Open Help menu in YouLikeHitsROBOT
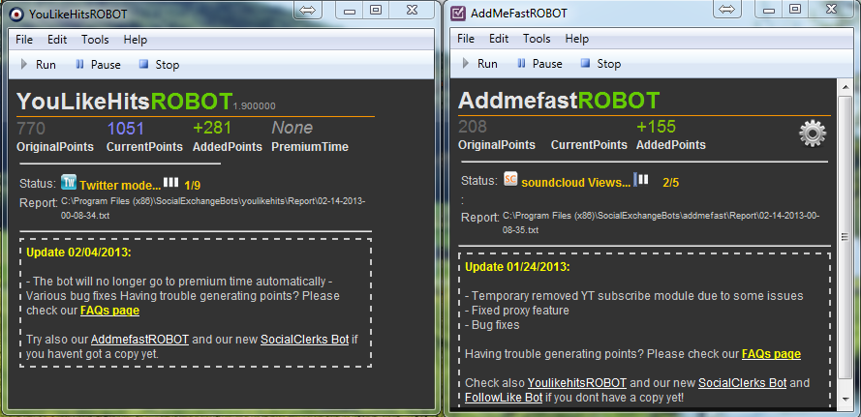 click(135, 40)
